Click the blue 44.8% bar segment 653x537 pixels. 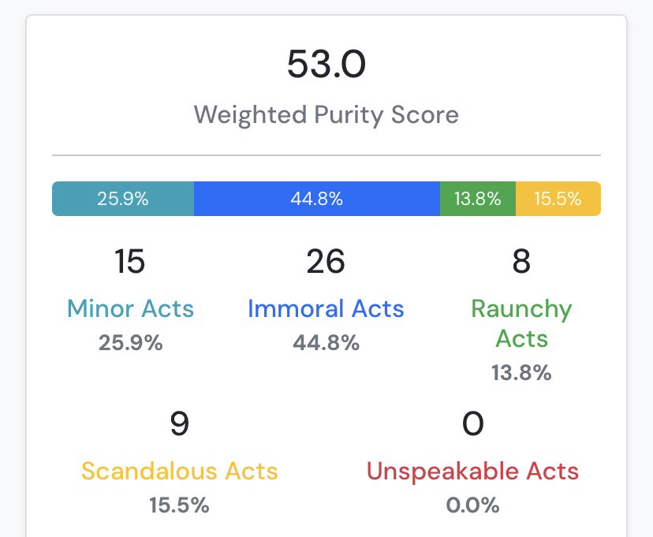(316, 199)
